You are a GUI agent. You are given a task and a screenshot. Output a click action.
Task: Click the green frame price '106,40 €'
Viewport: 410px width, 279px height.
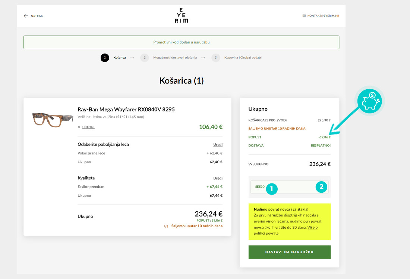pyautogui.click(x=211, y=127)
